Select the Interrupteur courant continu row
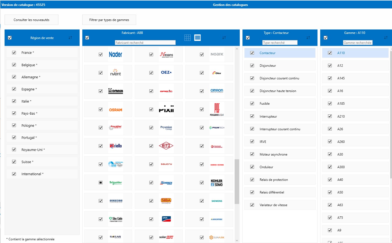 pos(280,129)
